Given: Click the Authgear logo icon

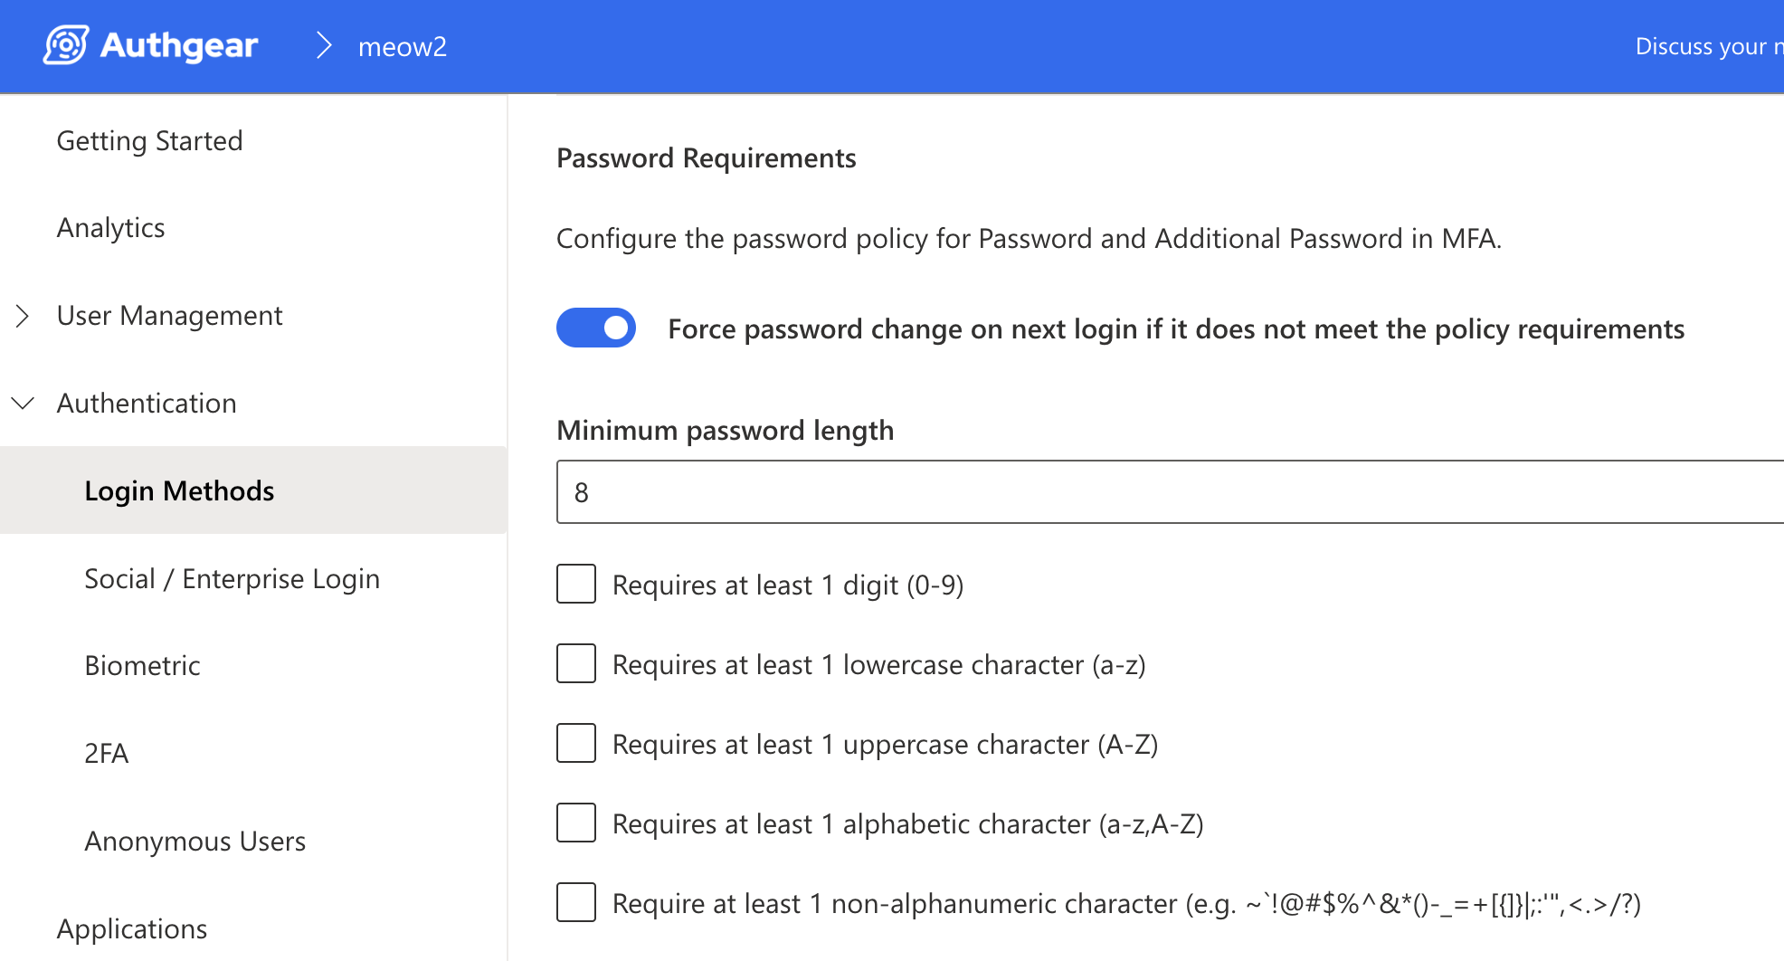Looking at the screenshot, I should (x=66, y=45).
